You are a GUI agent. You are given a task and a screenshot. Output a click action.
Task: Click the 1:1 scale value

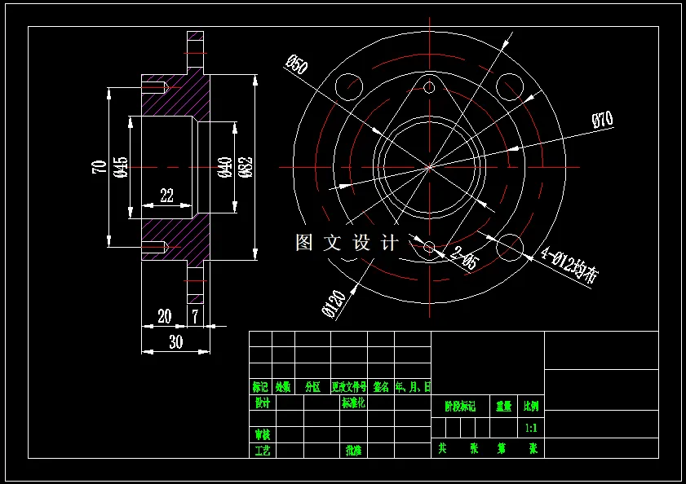pos(531,428)
